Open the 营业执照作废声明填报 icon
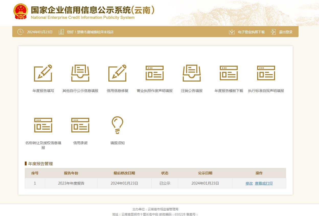The height and width of the screenshot is (216, 319). (x=155, y=73)
